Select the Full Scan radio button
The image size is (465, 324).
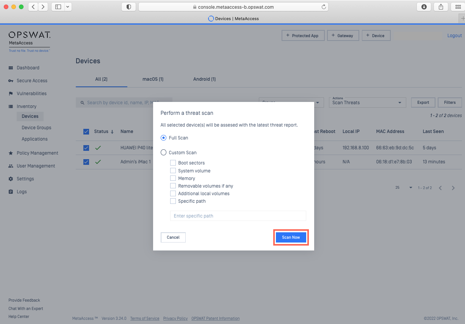coord(164,138)
